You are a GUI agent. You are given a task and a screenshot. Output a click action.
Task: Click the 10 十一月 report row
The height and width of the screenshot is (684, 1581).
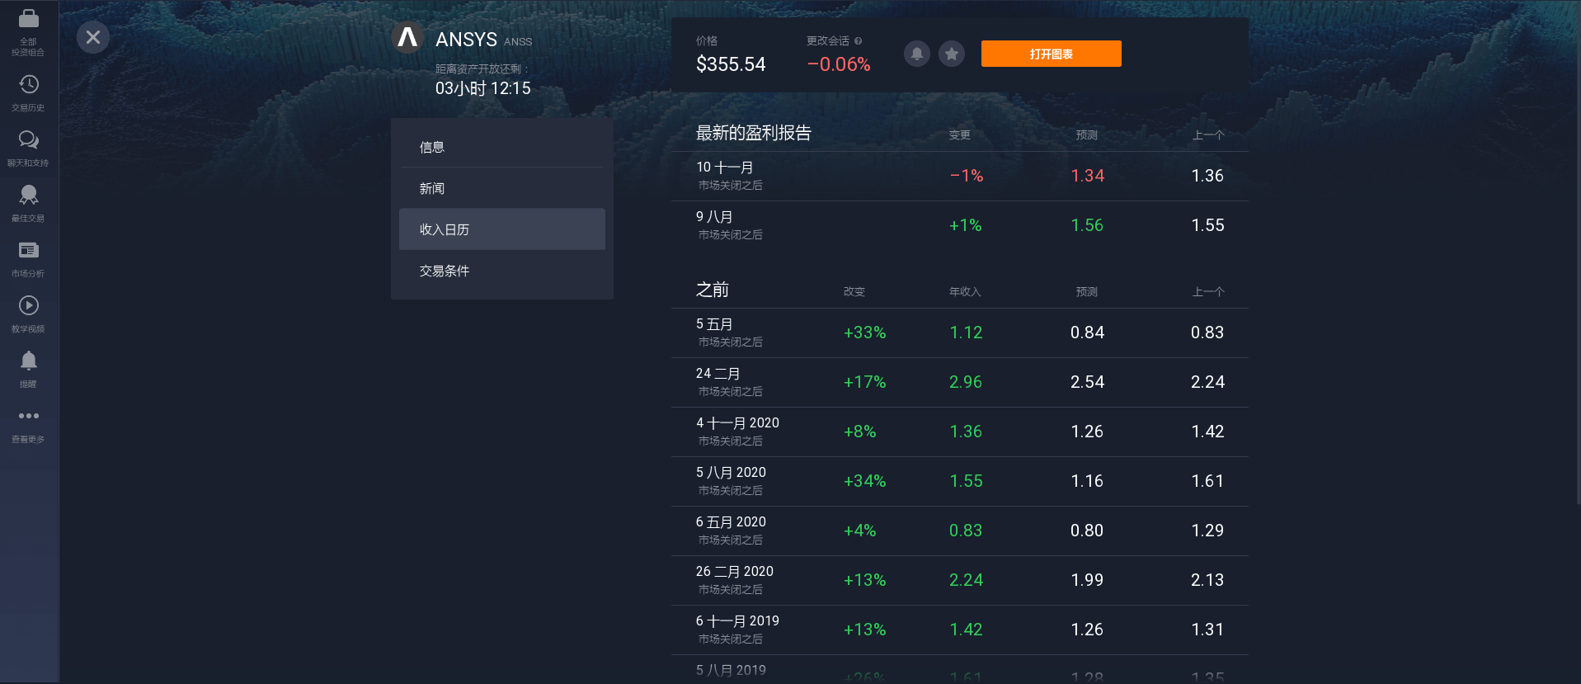(960, 176)
